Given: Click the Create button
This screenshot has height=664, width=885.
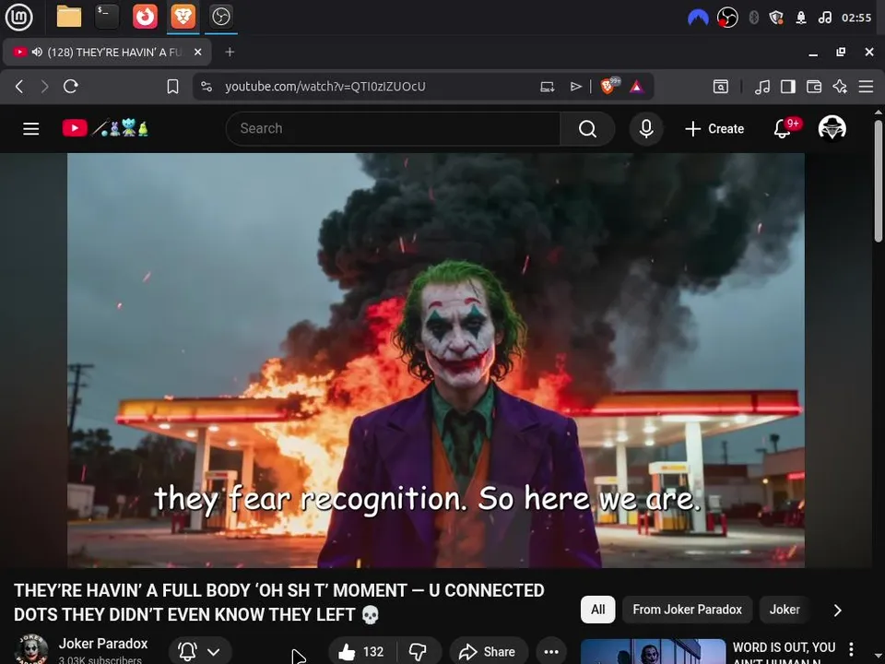Looking at the screenshot, I should click(714, 129).
